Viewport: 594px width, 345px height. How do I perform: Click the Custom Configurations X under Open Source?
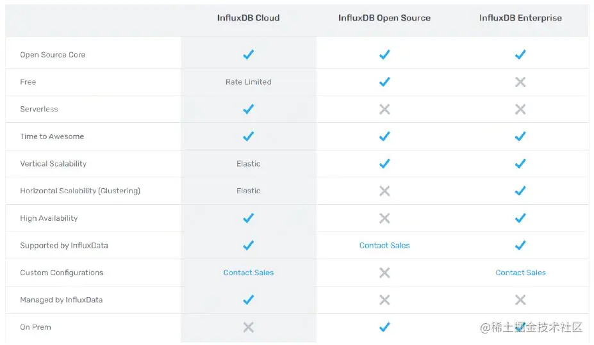(x=384, y=273)
